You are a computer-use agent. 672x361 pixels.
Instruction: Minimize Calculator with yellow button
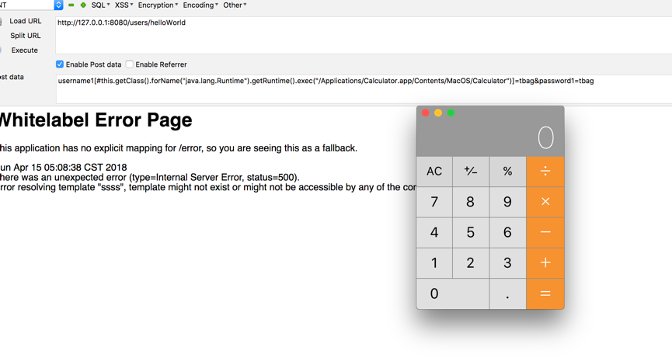438,113
